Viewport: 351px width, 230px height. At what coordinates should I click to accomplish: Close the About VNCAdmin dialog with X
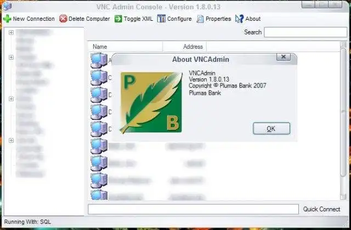click(284, 57)
